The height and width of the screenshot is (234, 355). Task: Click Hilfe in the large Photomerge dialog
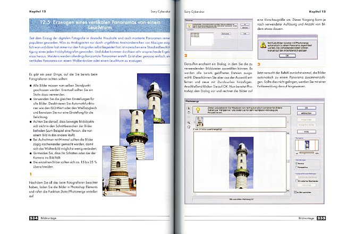click(307, 131)
